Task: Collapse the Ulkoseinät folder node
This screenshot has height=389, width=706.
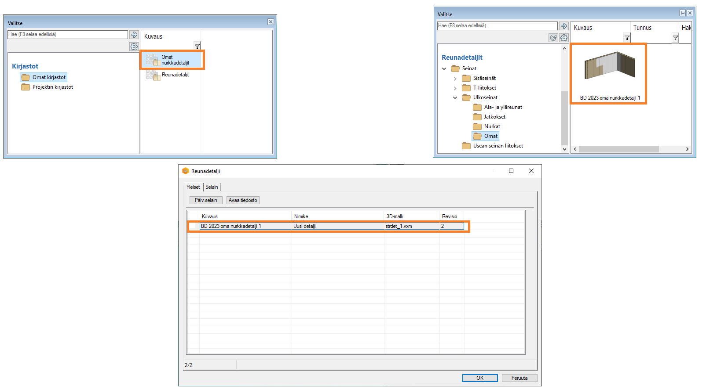Action: (455, 98)
